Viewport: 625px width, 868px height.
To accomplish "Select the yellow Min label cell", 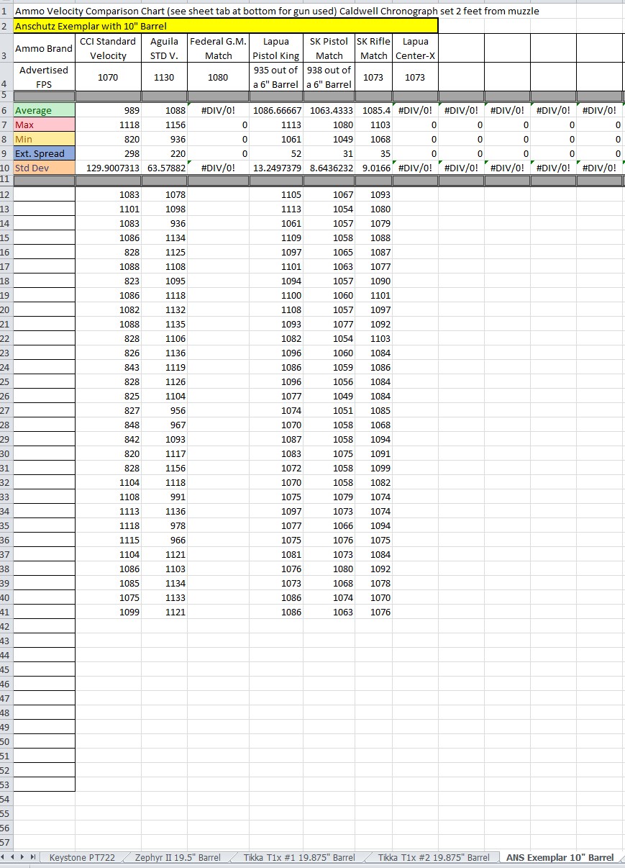I will tap(44, 139).
